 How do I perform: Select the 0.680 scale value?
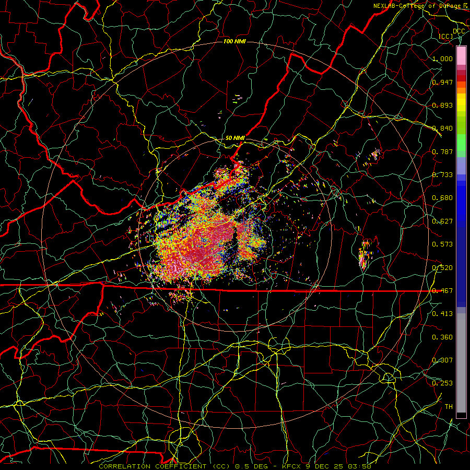tap(442, 198)
